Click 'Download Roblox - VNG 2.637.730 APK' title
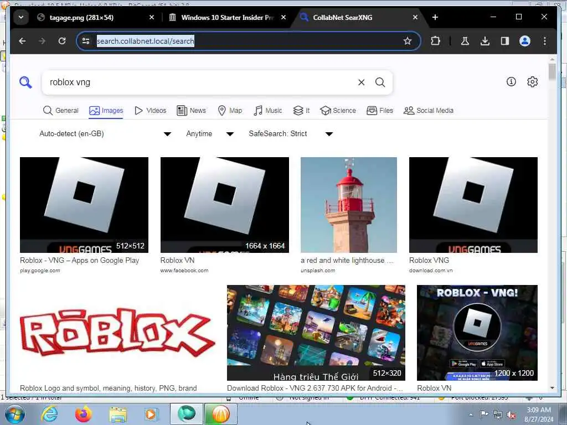This screenshot has width=567, height=425. (315, 388)
